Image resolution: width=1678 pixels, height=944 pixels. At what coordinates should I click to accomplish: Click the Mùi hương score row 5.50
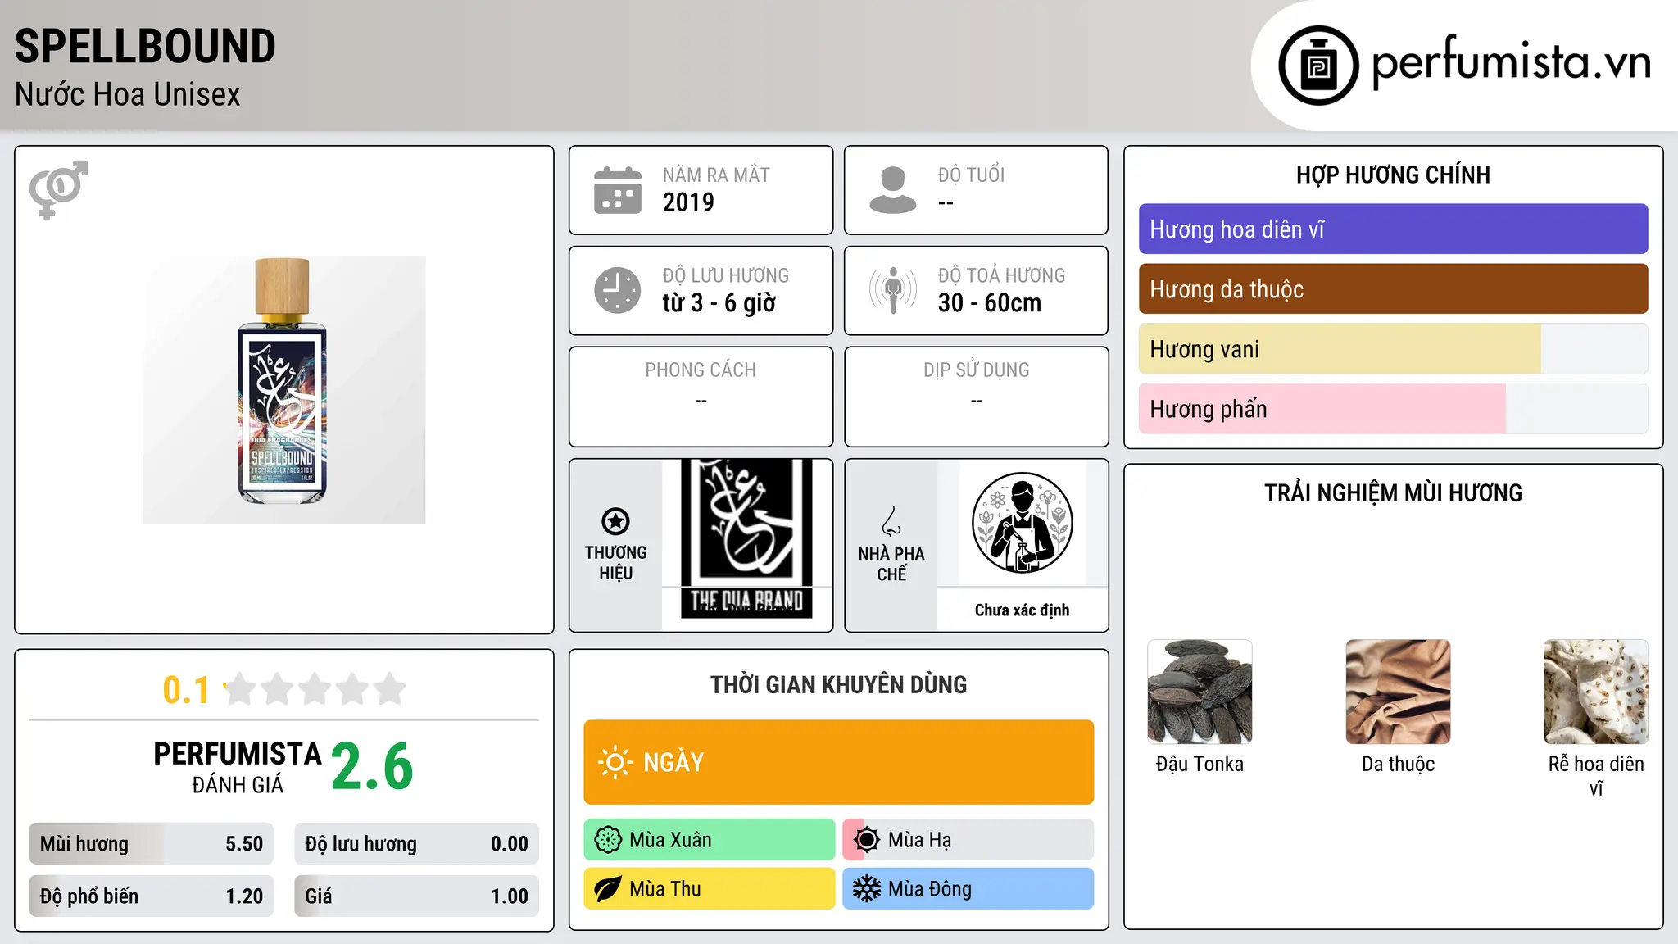152,844
